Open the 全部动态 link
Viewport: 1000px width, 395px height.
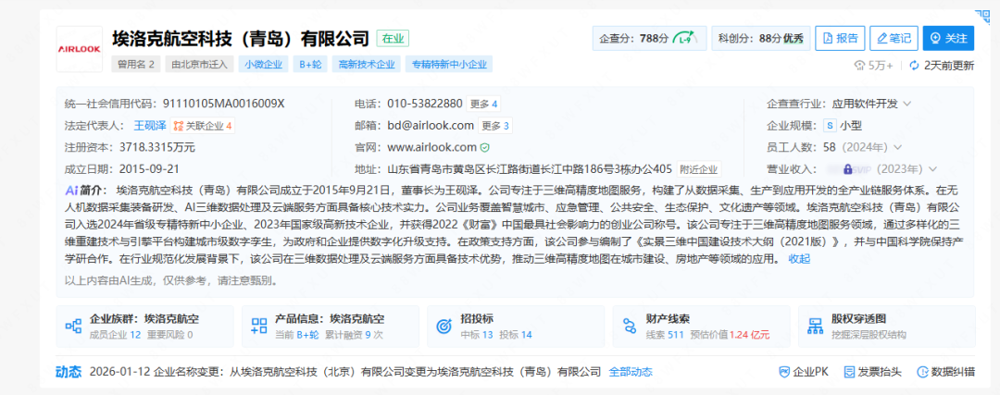coord(631,372)
